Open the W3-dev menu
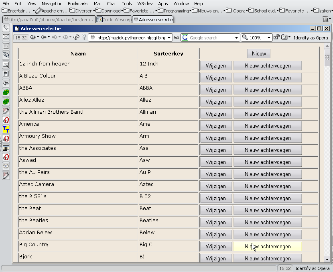The image size is (333, 272). [145, 4]
